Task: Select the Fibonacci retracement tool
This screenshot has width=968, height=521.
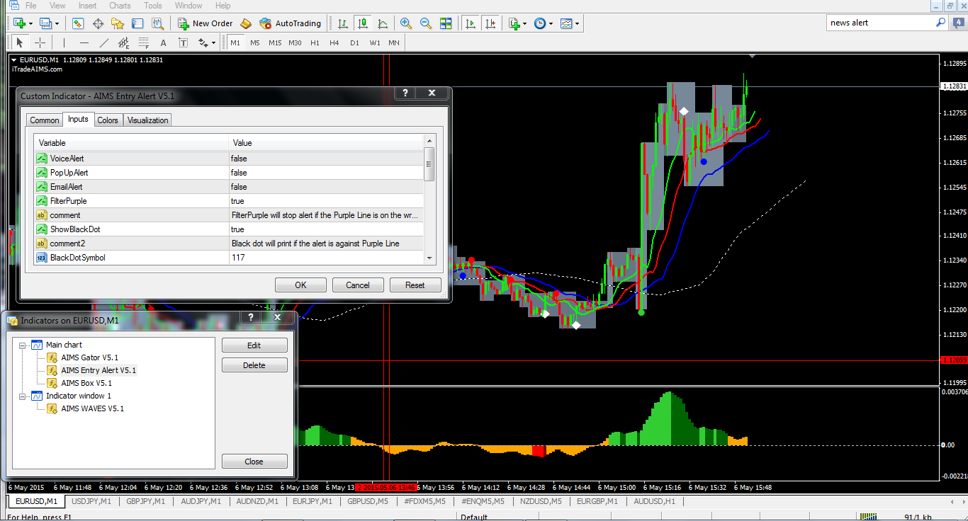Action: [144, 42]
